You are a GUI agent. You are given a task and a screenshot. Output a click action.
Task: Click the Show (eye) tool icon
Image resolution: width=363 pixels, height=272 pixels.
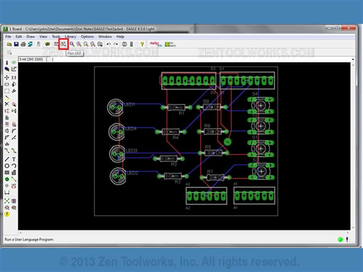(14, 62)
